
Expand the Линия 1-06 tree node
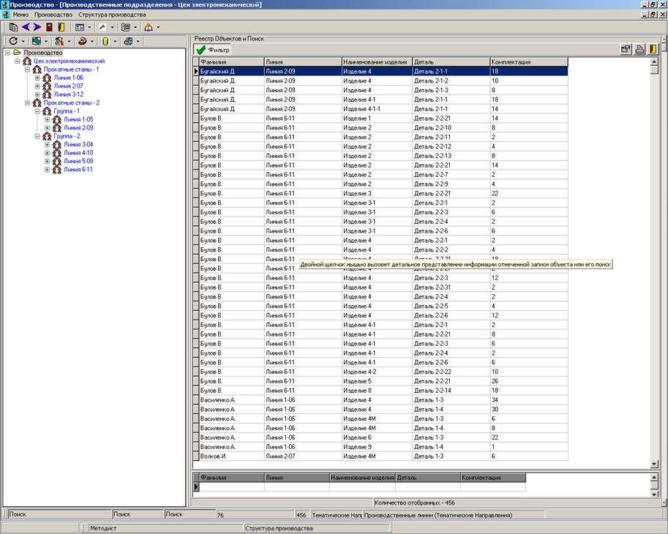[x=37, y=78]
